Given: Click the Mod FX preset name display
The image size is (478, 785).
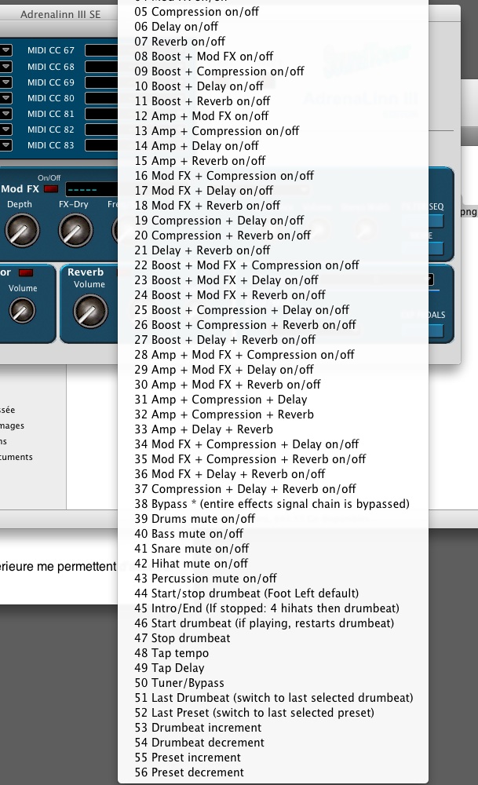Looking at the screenshot, I should pos(92,189).
